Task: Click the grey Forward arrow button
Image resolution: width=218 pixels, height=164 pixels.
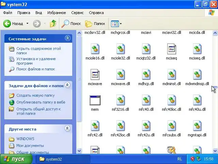Action: click(37, 24)
